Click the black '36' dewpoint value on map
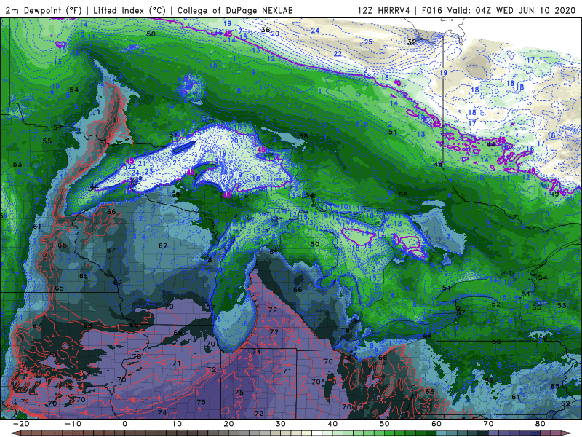Image resolution: width=582 pixels, height=437 pixels. [x=266, y=30]
